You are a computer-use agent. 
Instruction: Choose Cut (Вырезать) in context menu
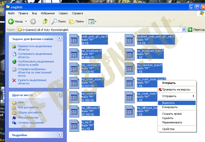click(168, 103)
